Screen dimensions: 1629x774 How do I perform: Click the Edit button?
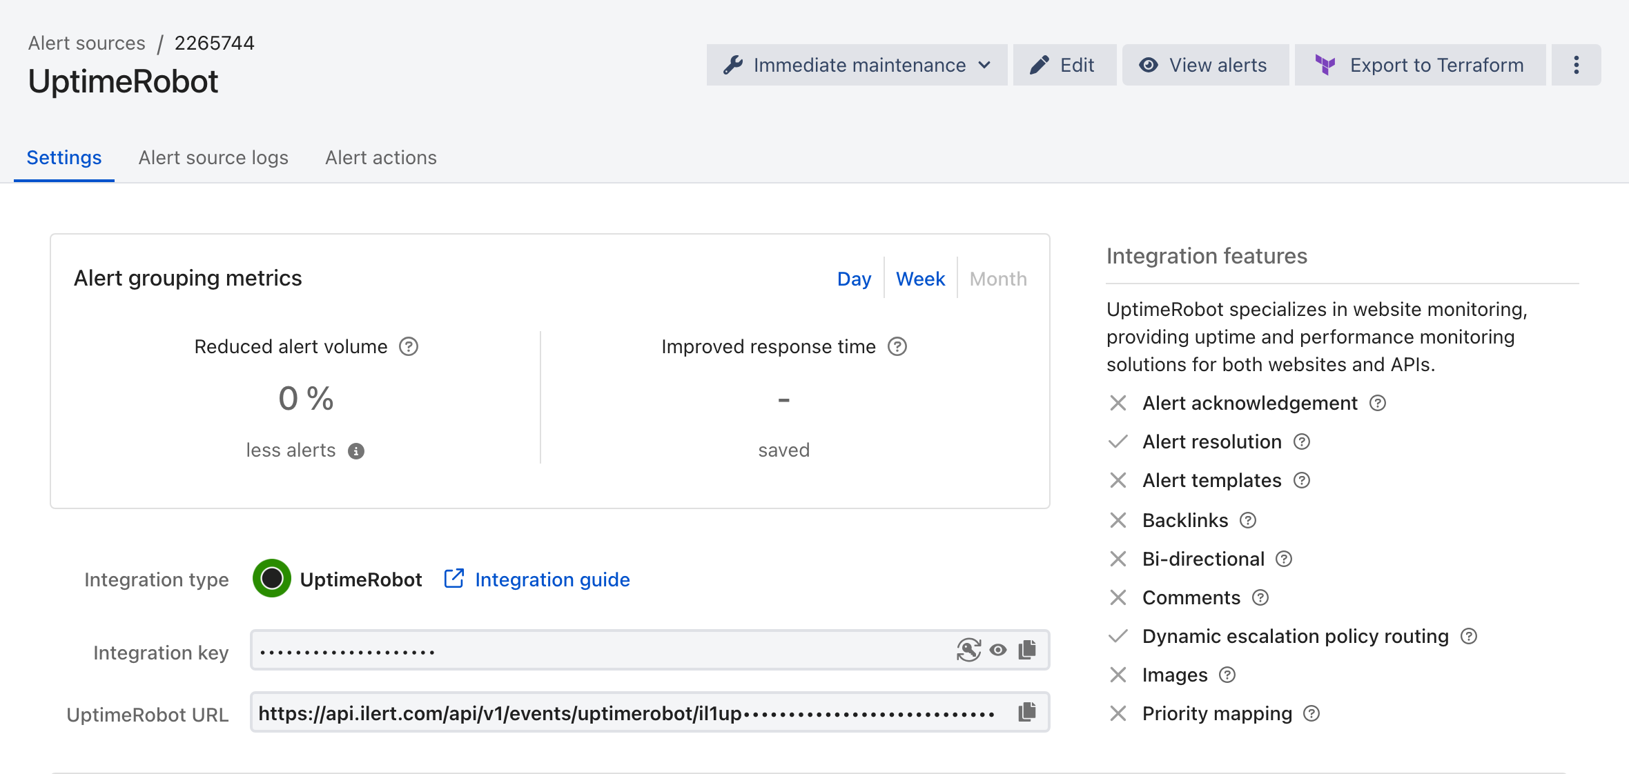tap(1064, 65)
